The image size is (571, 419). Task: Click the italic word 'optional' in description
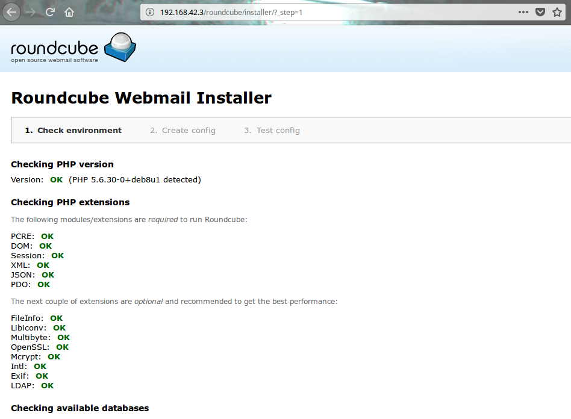148,302
